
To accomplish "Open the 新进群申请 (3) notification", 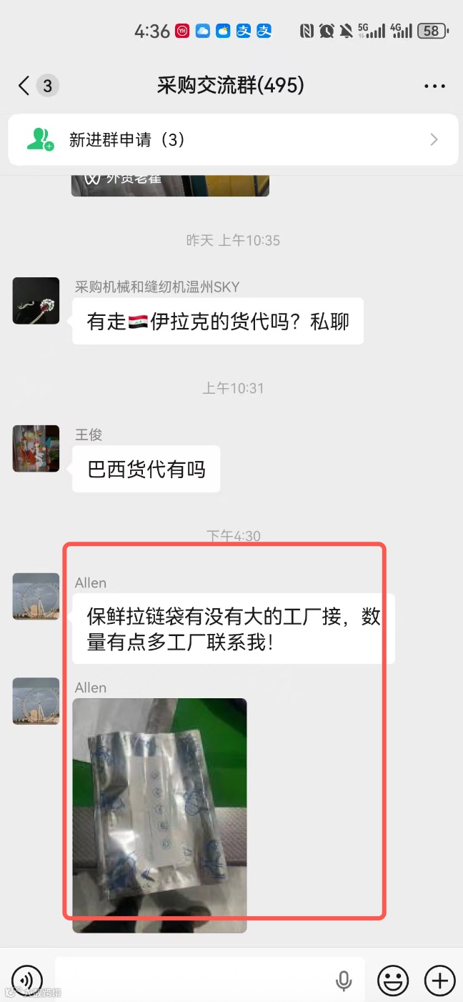I will click(233, 139).
